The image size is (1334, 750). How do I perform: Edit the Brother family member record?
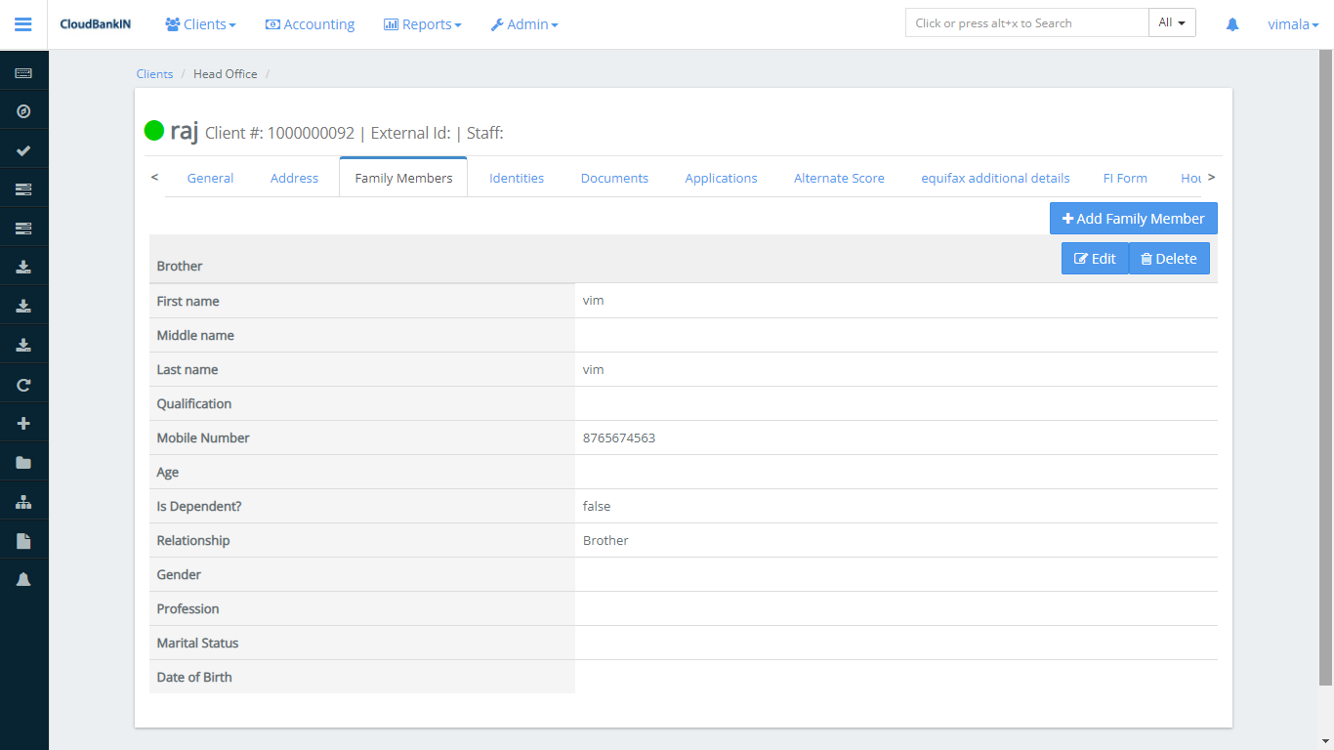point(1094,258)
